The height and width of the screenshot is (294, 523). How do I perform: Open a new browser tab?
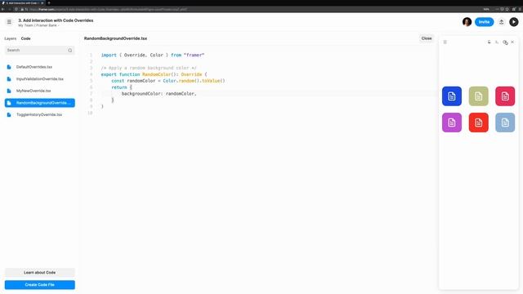pos(49,2)
